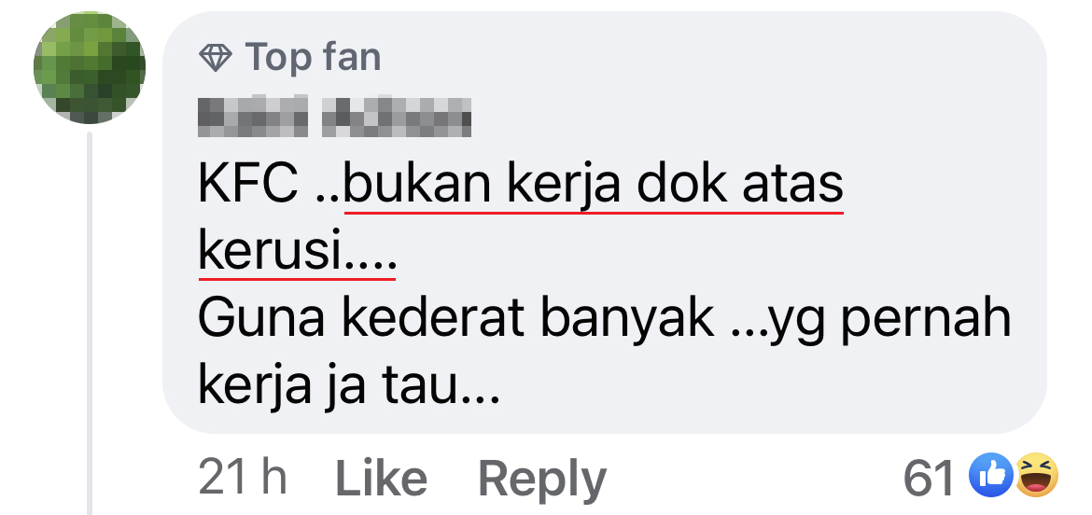Click the blue thumbs-up reaction icon
This screenshot has width=1092, height=515.
click(990, 475)
